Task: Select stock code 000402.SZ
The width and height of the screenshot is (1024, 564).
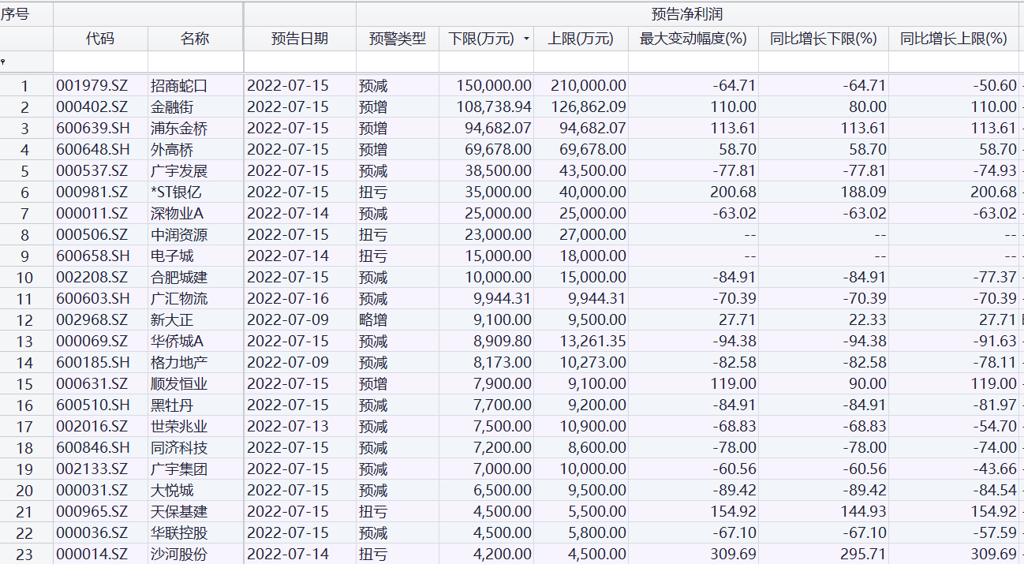Action: coord(92,107)
